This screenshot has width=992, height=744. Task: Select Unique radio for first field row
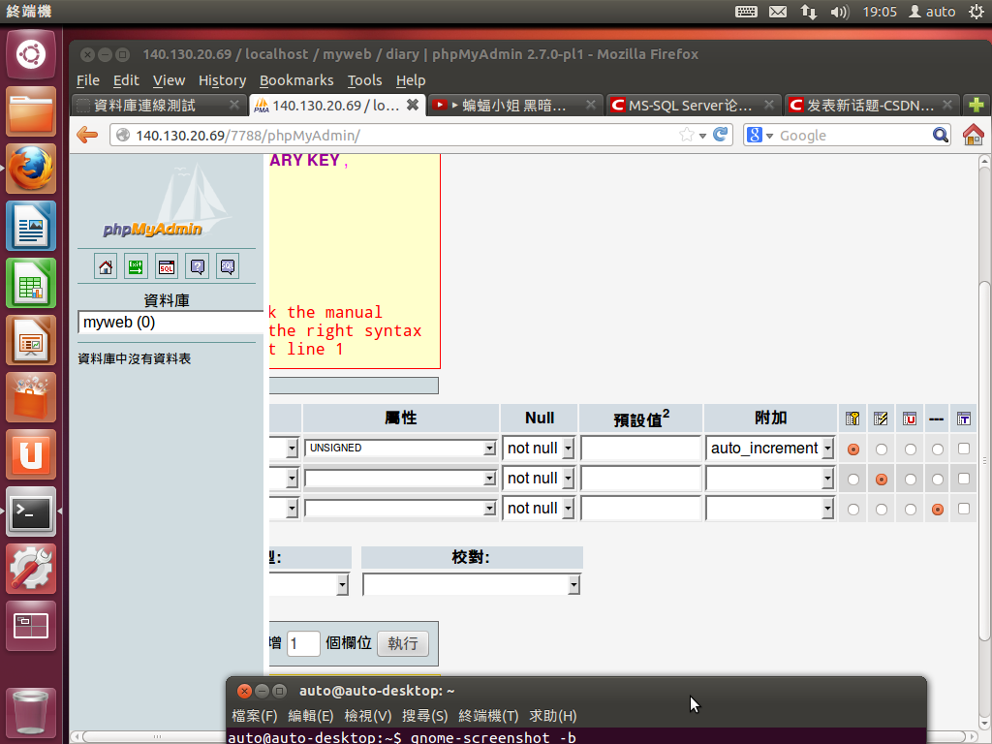point(910,449)
